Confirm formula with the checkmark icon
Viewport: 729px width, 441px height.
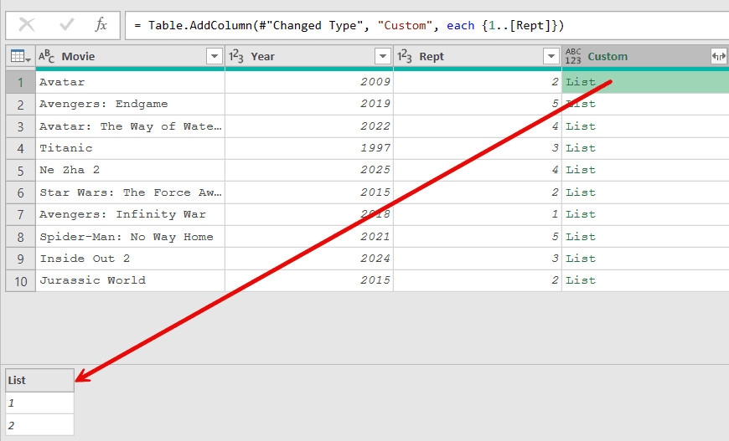67,25
